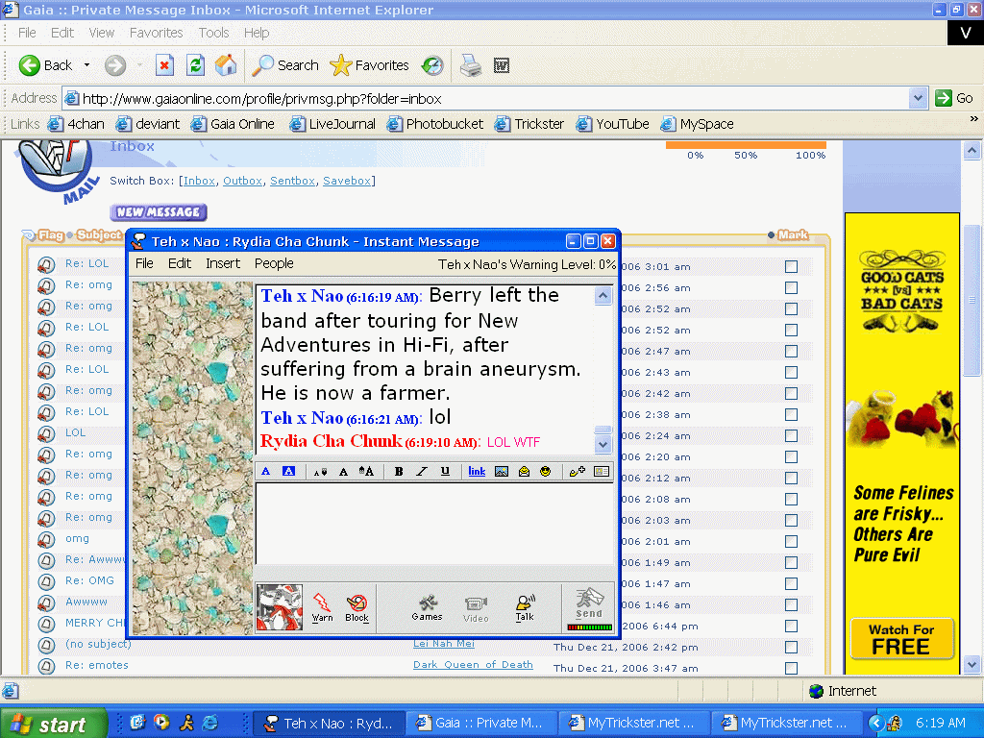Toggle bold formatting in the IM toolbar
Screen dimensions: 984x738
pos(399,471)
